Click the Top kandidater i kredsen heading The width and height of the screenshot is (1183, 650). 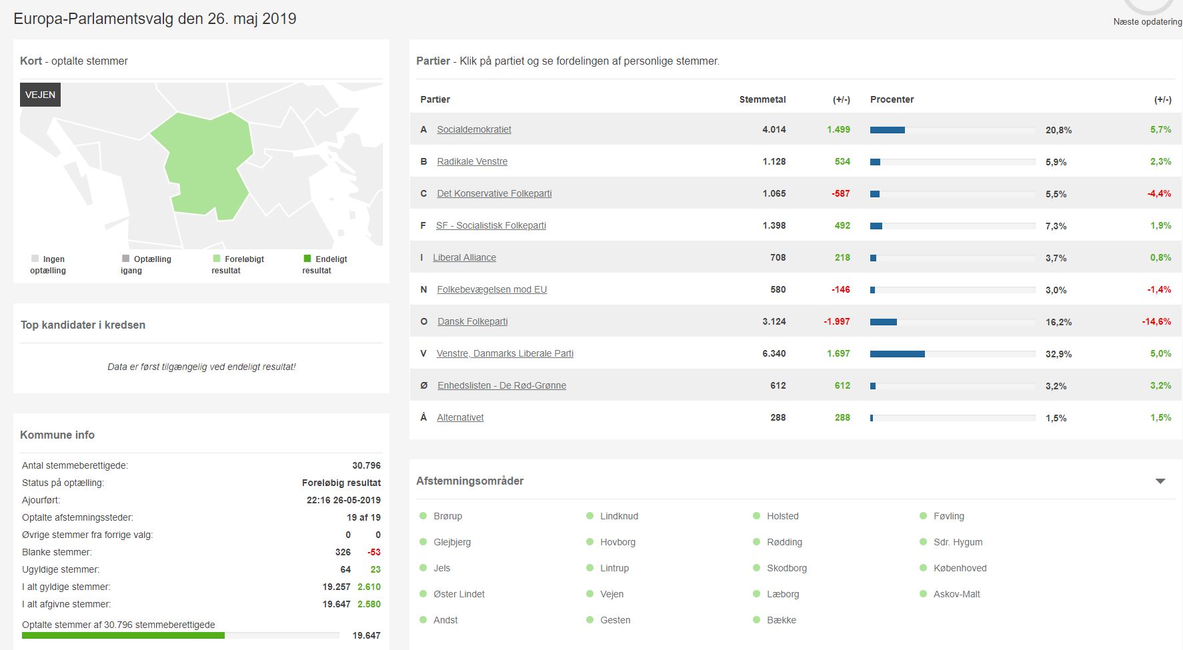tap(83, 325)
